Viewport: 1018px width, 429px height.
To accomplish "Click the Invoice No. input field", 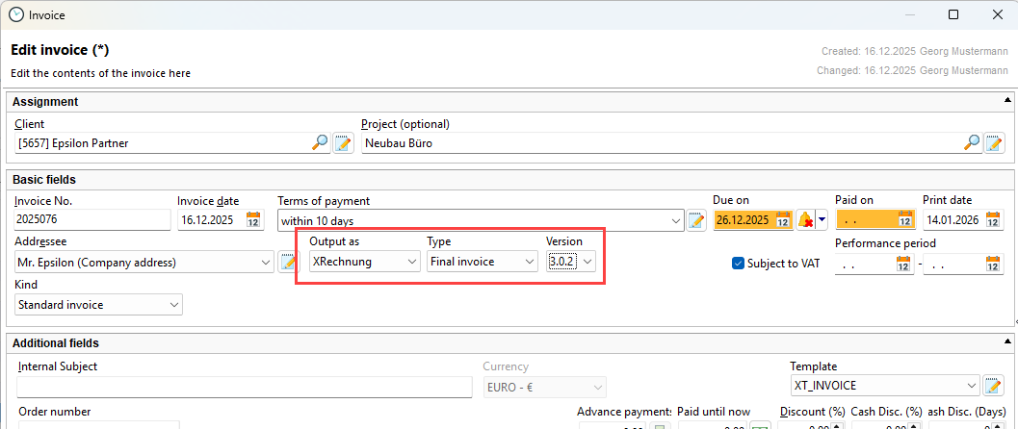I will coord(90,220).
